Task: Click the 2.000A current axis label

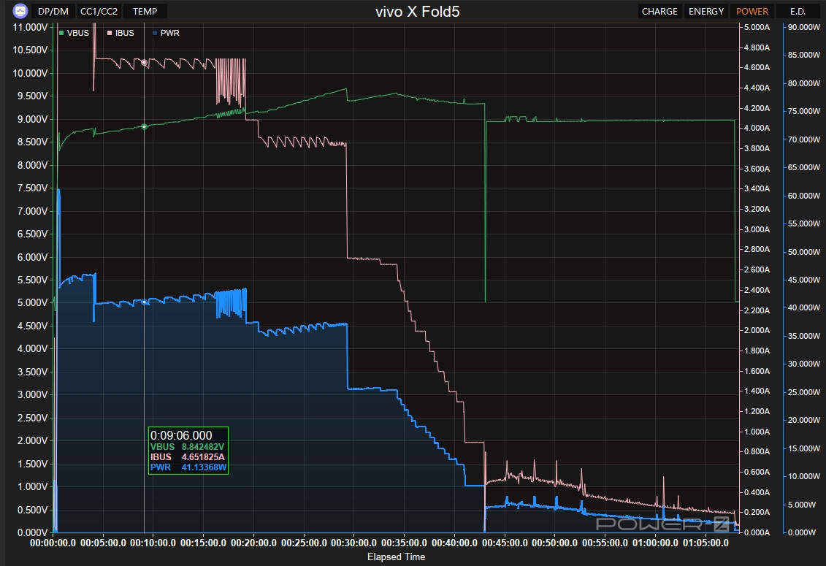Action: (x=757, y=330)
